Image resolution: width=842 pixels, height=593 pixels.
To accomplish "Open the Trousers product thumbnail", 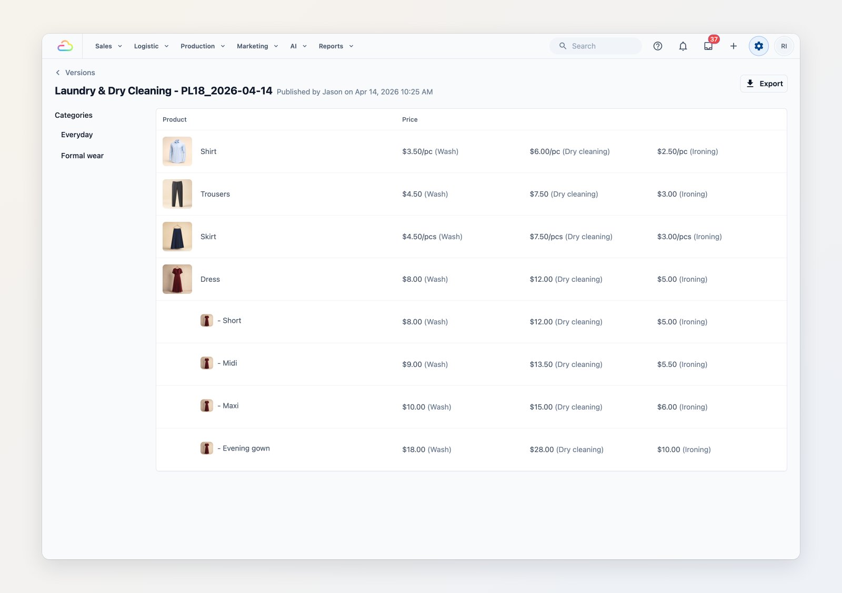I will click(x=177, y=194).
